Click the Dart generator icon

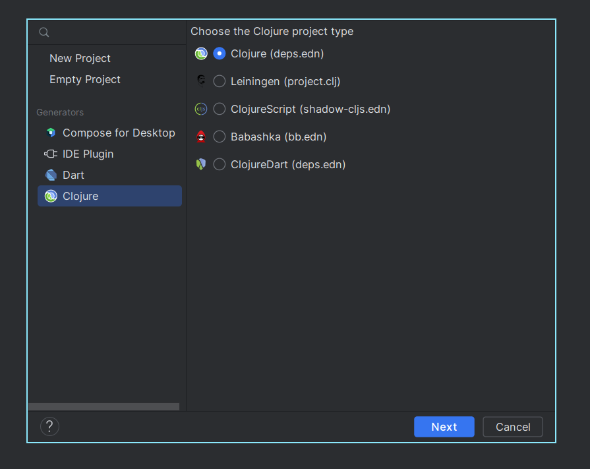[51, 175]
